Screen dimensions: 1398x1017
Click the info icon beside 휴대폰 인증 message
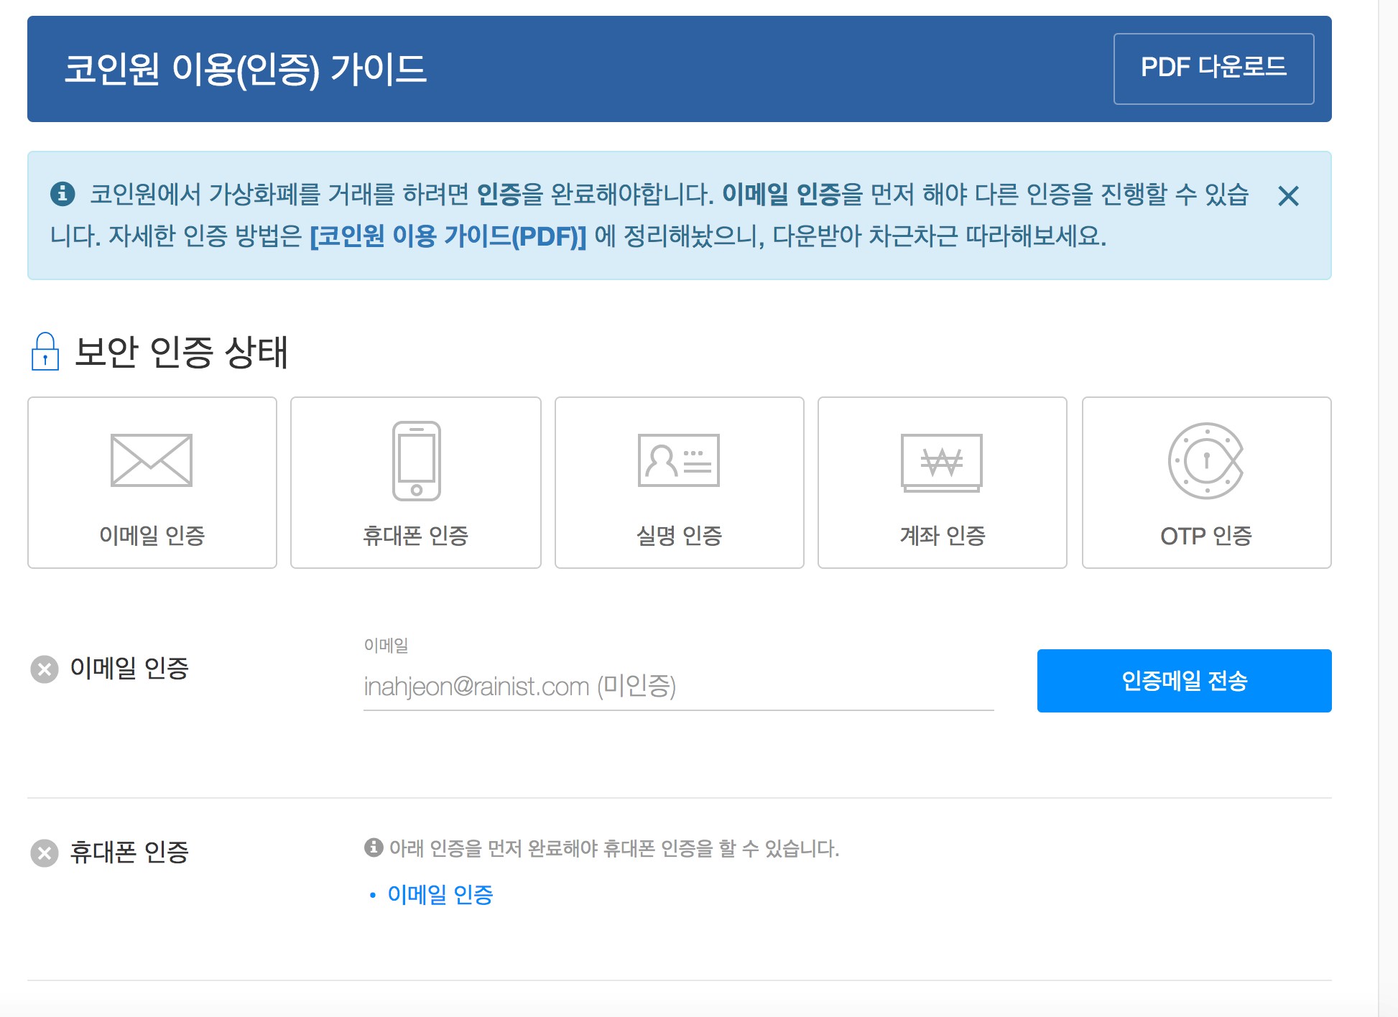373,849
